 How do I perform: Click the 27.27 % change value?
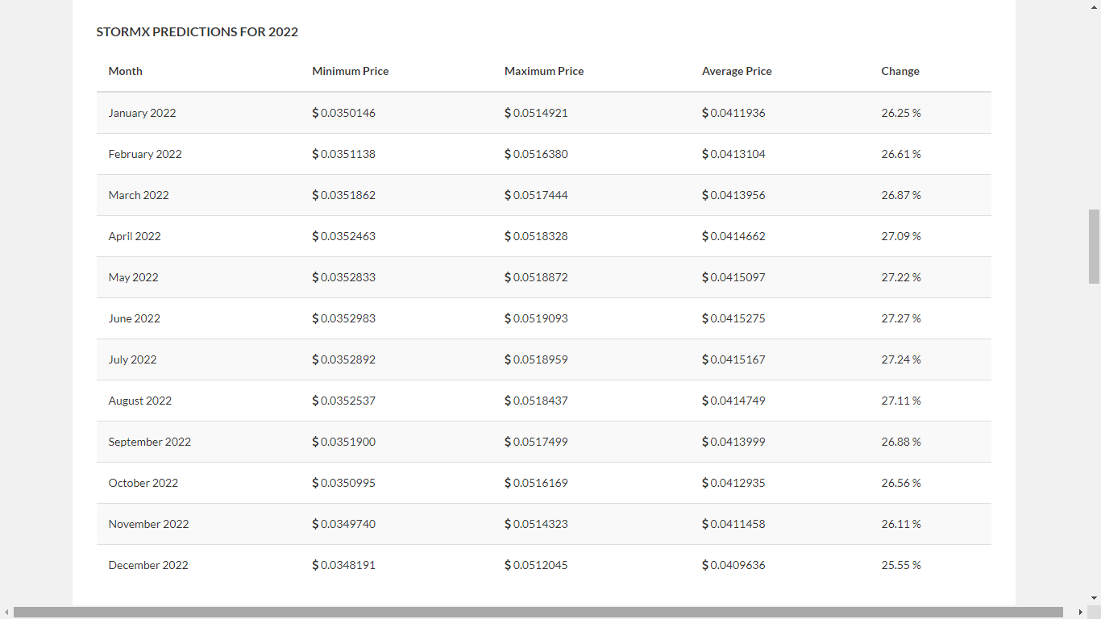pyautogui.click(x=901, y=318)
